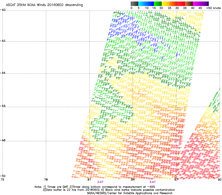Click the '81' longitude axis label
Image resolution: width=222 pixels, height=195 pixels.
click(89, 180)
